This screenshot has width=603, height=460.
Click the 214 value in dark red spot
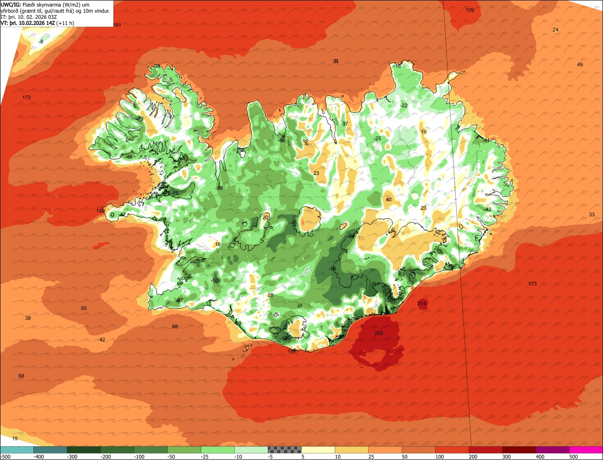[422, 303]
